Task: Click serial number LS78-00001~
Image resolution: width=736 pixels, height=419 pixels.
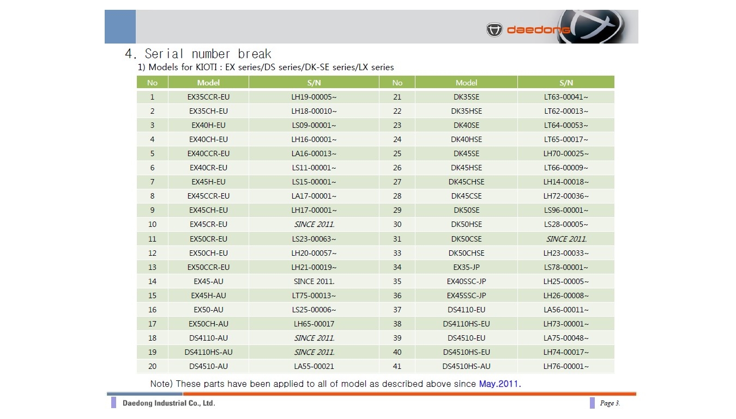Action: coord(566,267)
